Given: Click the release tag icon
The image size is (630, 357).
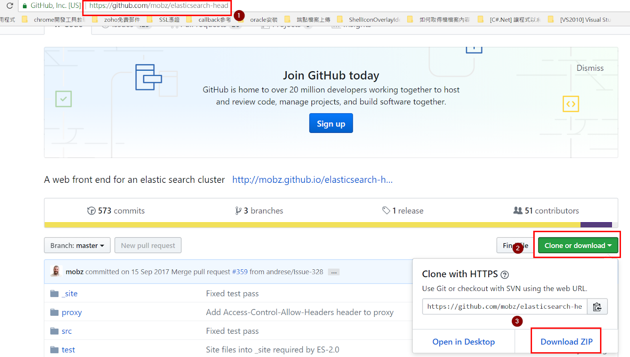Looking at the screenshot, I should coord(386,211).
